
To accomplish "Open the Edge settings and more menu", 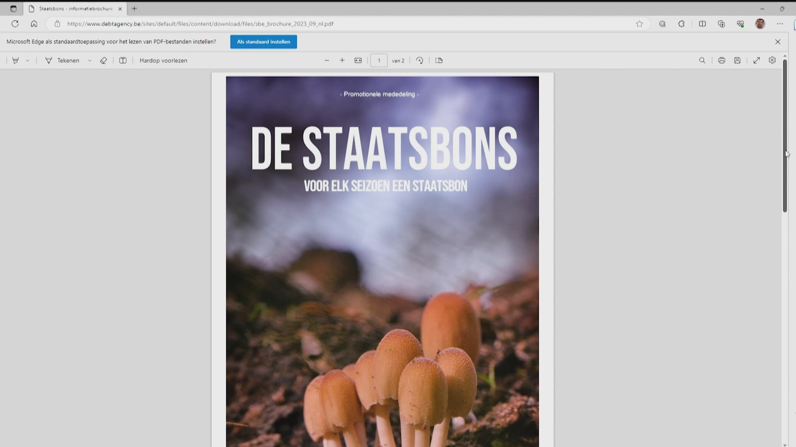I will pyautogui.click(x=780, y=24).
